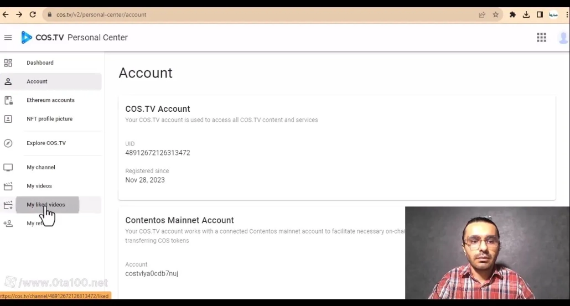Bookmark this page with star icon
The width and height of the screenshot is (570, 306).
click(x=496, y=15)
